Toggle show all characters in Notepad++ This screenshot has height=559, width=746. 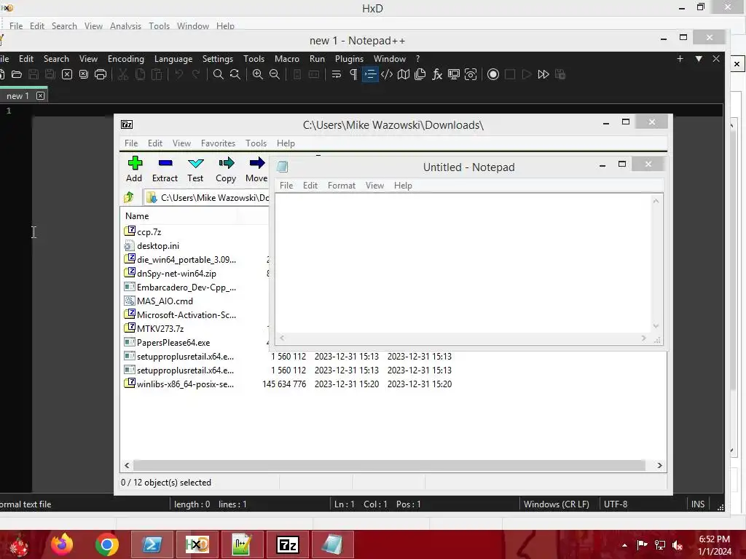tap(353, 74)
